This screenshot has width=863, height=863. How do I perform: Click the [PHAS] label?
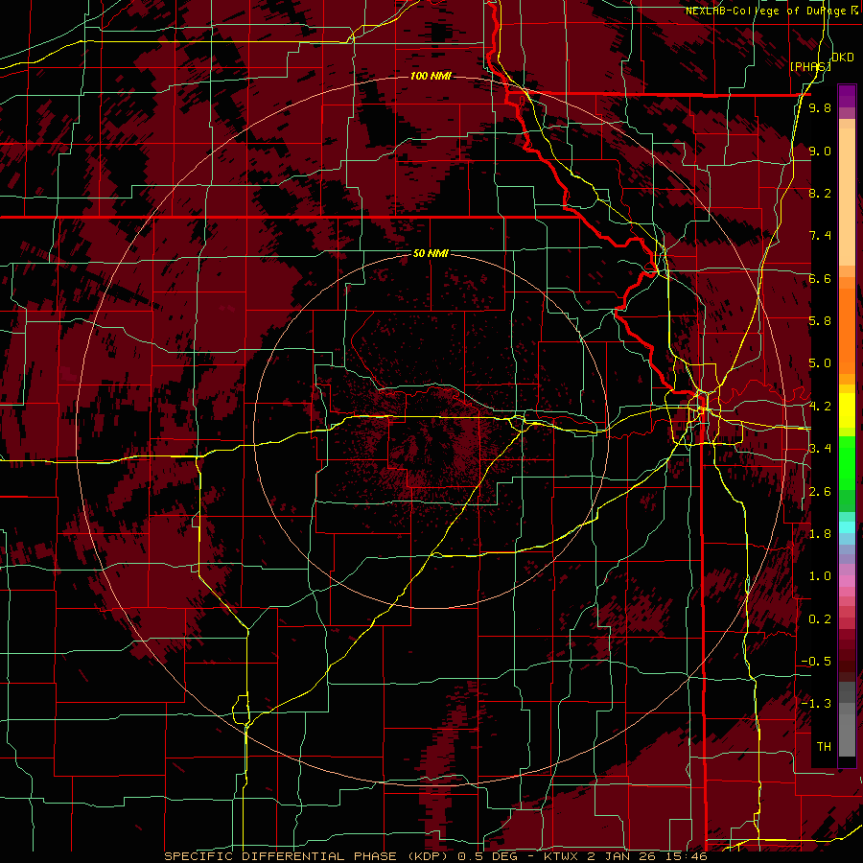click(x=810, y=66)
